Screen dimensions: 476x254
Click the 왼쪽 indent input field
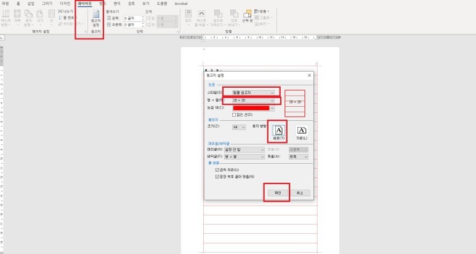(x=134, y=18)
